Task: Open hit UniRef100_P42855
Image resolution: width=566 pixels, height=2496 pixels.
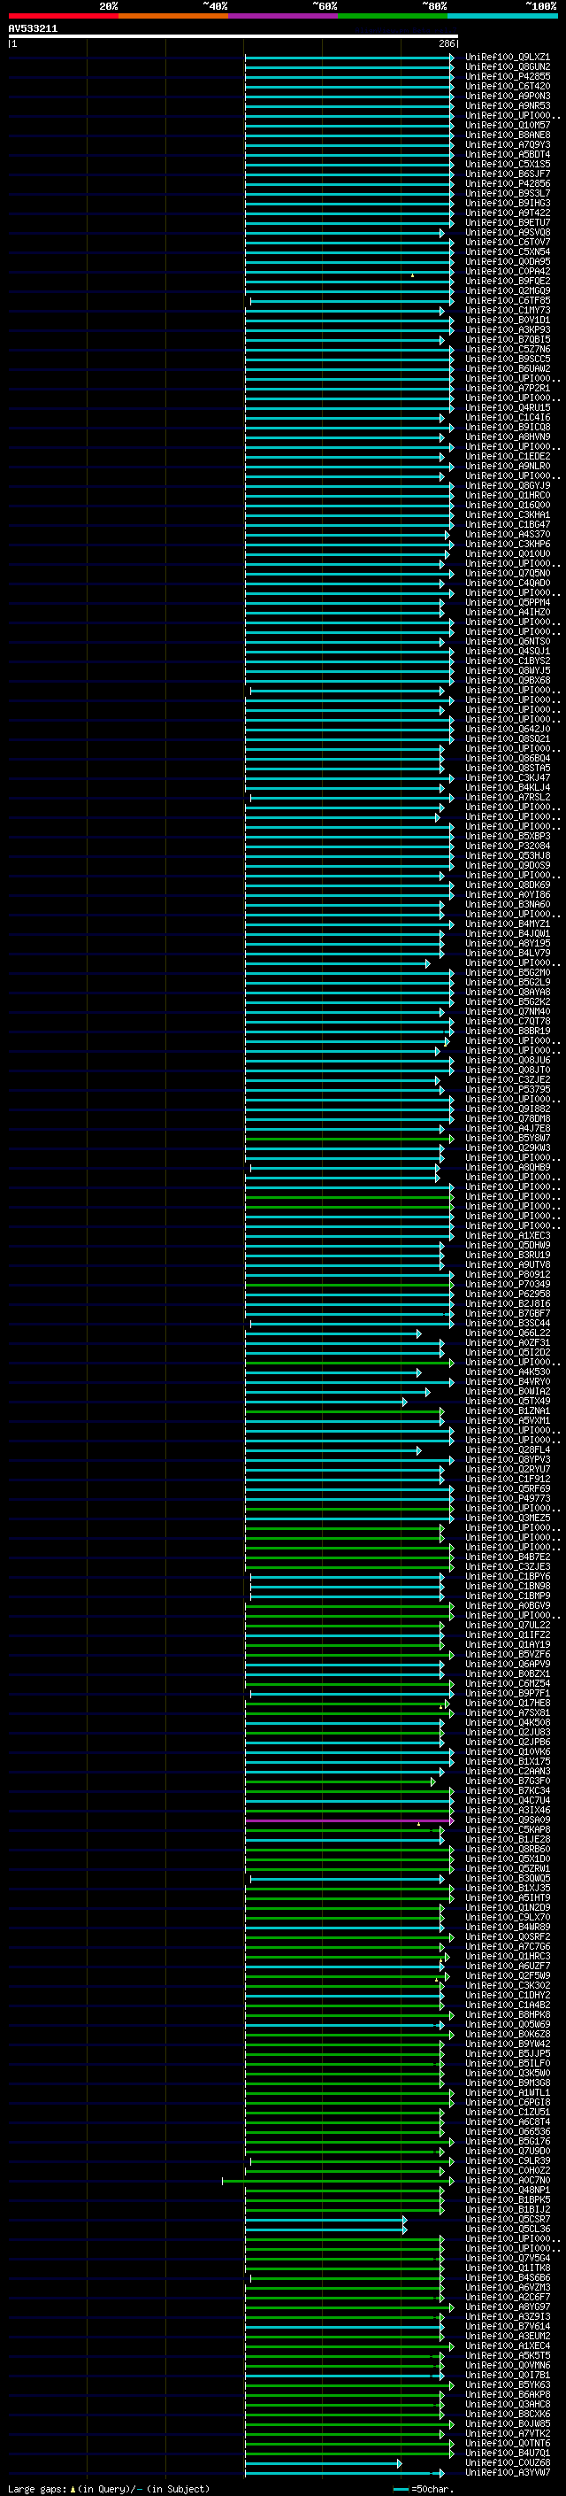Action: [x=507, y=78]
